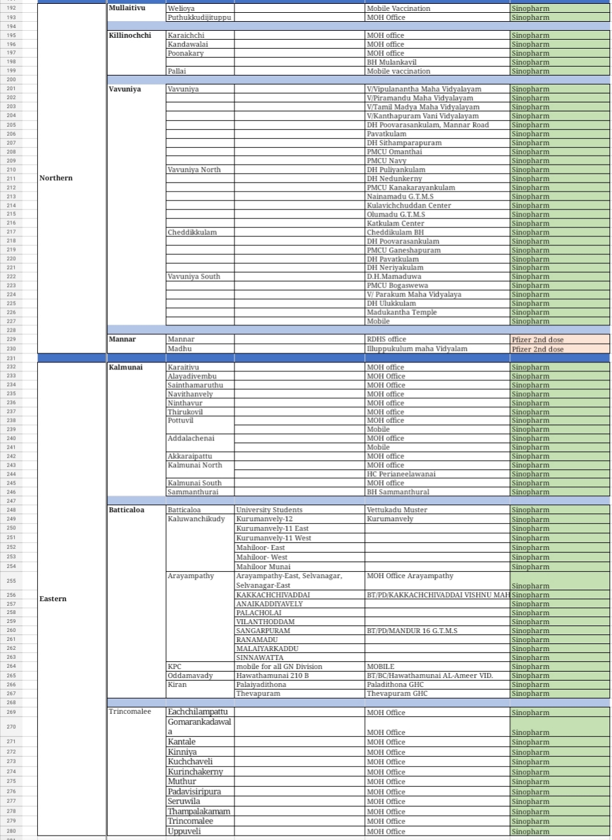This screenshot has width=612, height=840.
Task: Click the DH Nedunkerny cell
Action: pyautogui.click(x=437, y=179)
